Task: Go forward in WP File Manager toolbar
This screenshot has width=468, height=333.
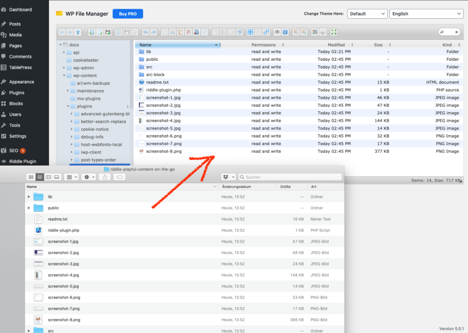Action: (70, 32)
